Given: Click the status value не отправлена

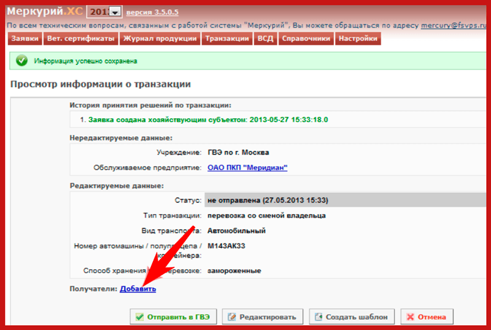Looking at the screenshot, I should pyautogui.click(x=268, y=201).
